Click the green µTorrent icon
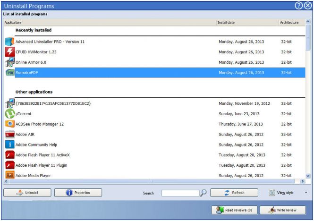Viewport: 314px width, 221px height. click(x=10, y=114)
